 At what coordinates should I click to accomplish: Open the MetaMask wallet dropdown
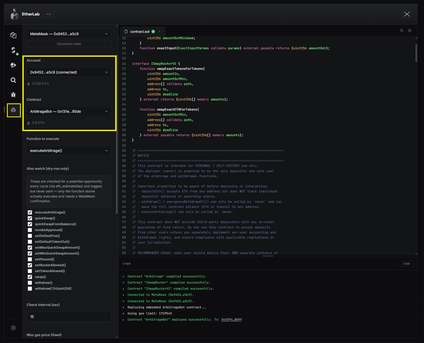click(x=69, y=34)
